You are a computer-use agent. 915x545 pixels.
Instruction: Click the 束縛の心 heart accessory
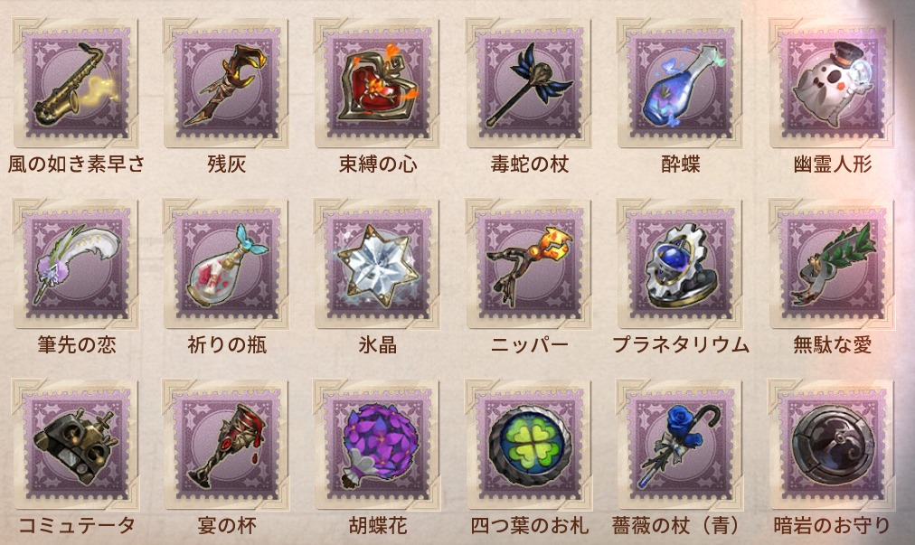click(x=378, y=83)
